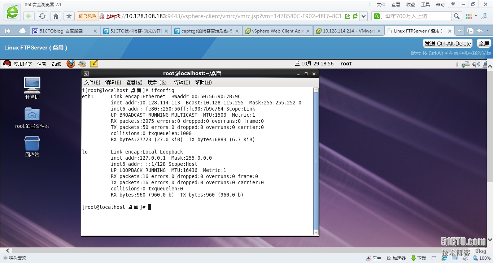Click the keyboard input method tray icon
The height and width of the screenshot is (263, 493).
coord(466,64)
